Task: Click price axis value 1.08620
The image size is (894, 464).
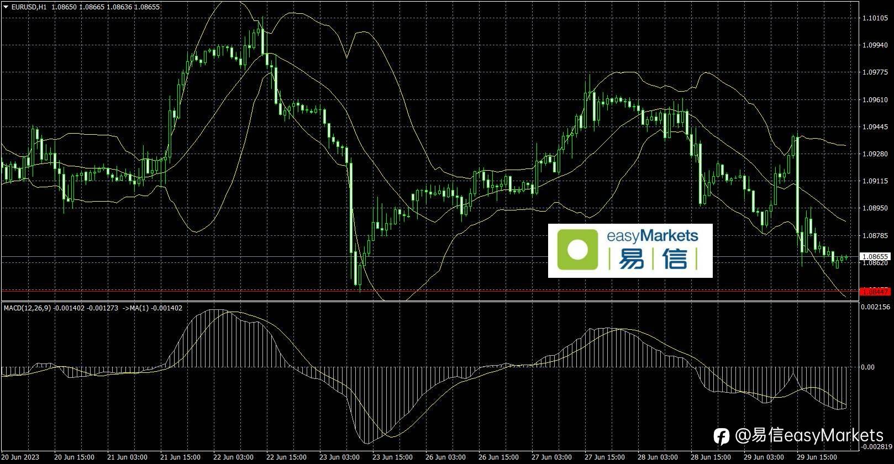Action: click(x=875, y=263)
